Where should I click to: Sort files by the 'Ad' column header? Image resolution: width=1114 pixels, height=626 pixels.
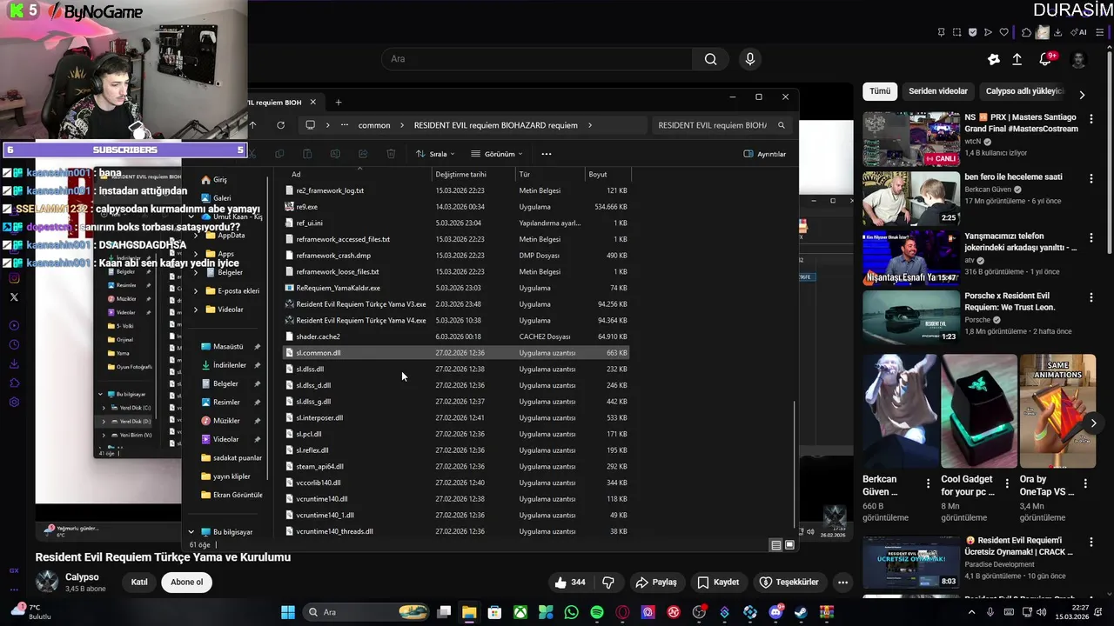pyautogui.click(x=296, y=174)
